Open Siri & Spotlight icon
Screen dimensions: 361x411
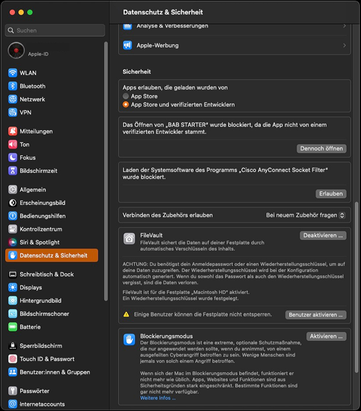pyautogui.click(x=13, y=242)
